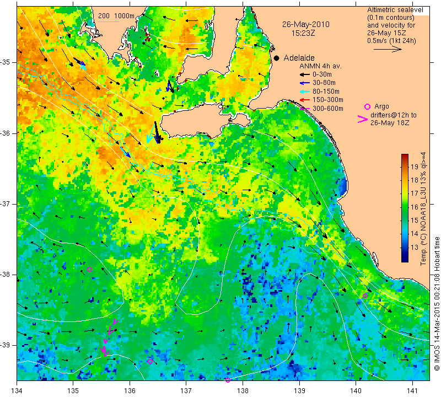Click the IMOS copyright timestamp text
This screenshot has height=397, width=441.
pos(437,303)
